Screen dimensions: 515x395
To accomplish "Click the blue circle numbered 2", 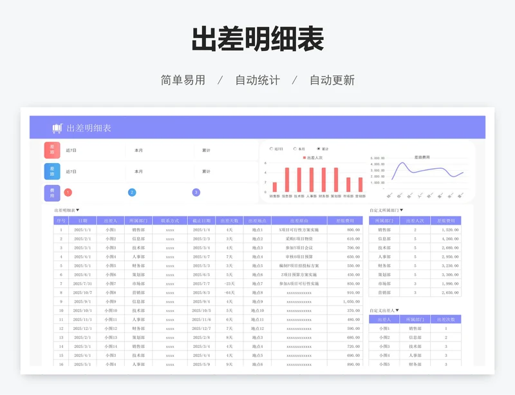I will coord(132,193).
